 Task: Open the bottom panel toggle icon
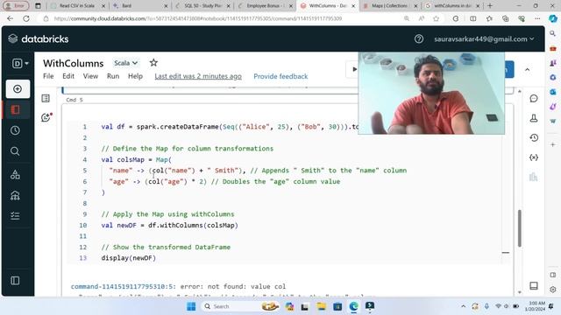pyautogui.click(x=534, y=286)
